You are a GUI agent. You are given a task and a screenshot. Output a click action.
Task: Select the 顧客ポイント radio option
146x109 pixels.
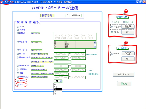coord(18,66)
